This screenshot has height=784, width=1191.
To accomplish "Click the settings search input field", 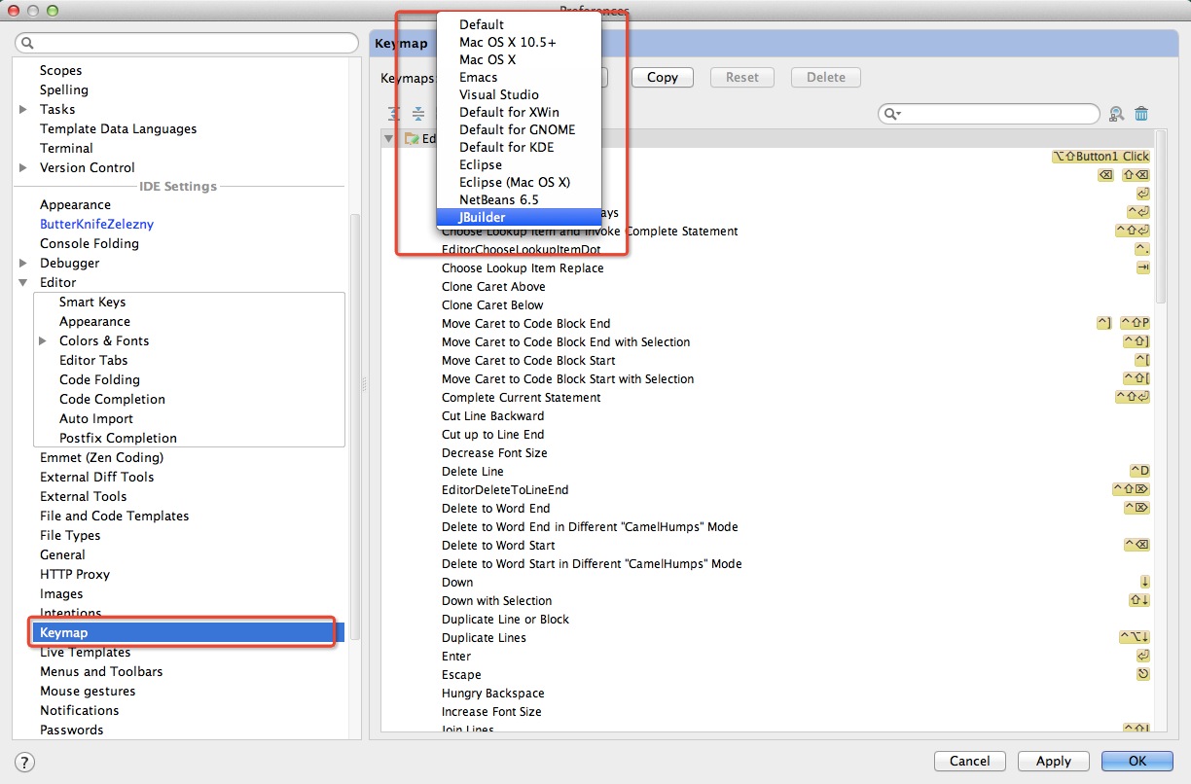I will pyautogui.click(x=188, y=43).
